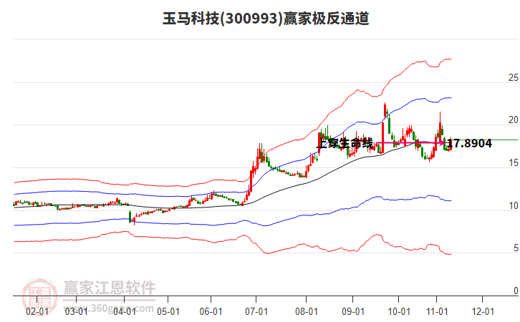Click the pink arrow pointing to current price
This screenshot has height=322, width=520.
411,143
